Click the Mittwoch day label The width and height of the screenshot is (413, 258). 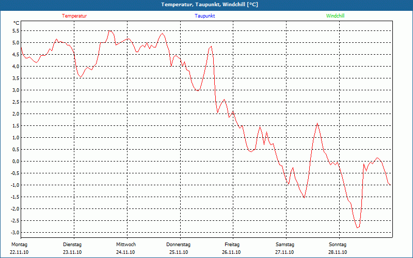[x=126, y=245]
